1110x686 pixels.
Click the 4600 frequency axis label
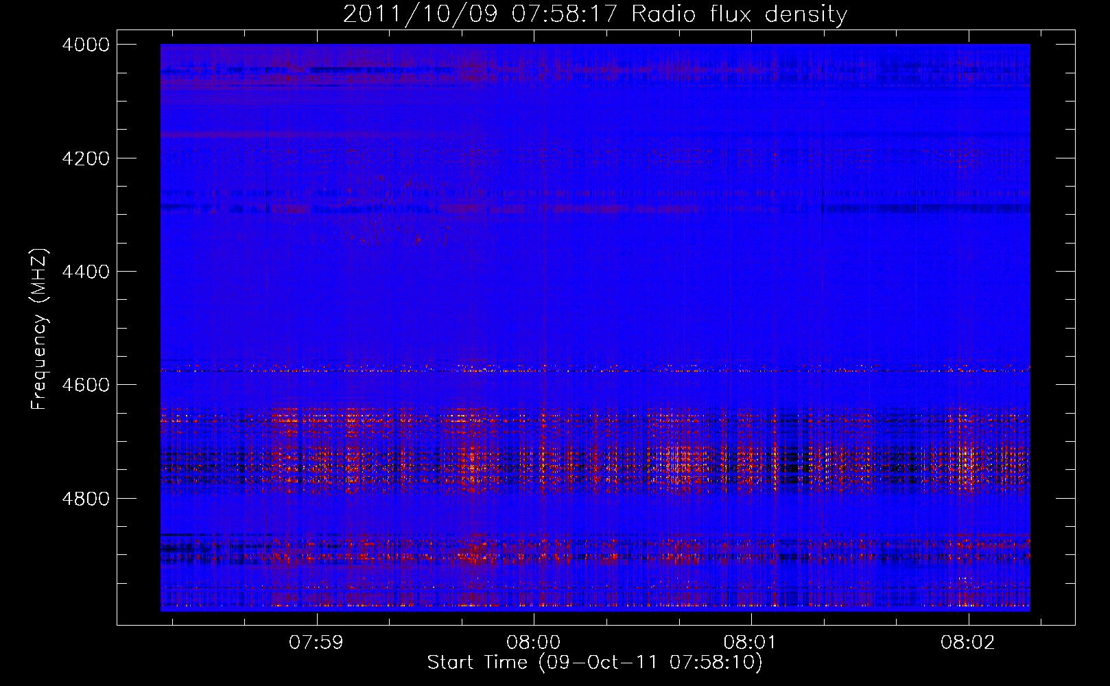[x=86, y=385]
